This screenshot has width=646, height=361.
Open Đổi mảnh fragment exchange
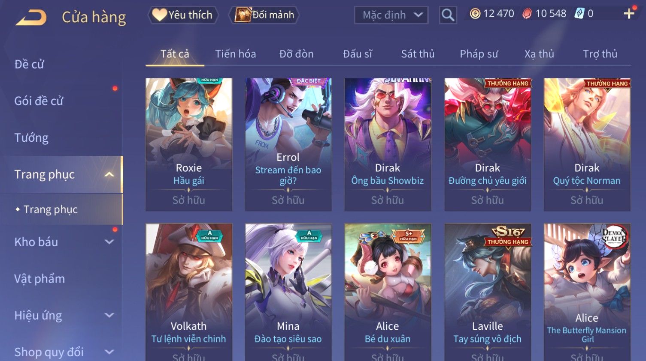(264, 15)
